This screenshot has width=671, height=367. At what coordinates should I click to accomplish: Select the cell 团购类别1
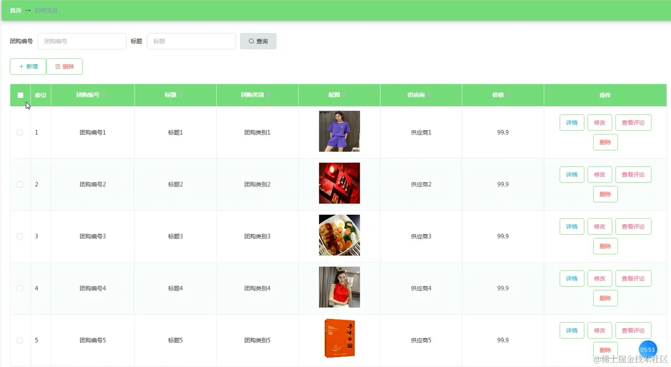(x=257, y=132)
